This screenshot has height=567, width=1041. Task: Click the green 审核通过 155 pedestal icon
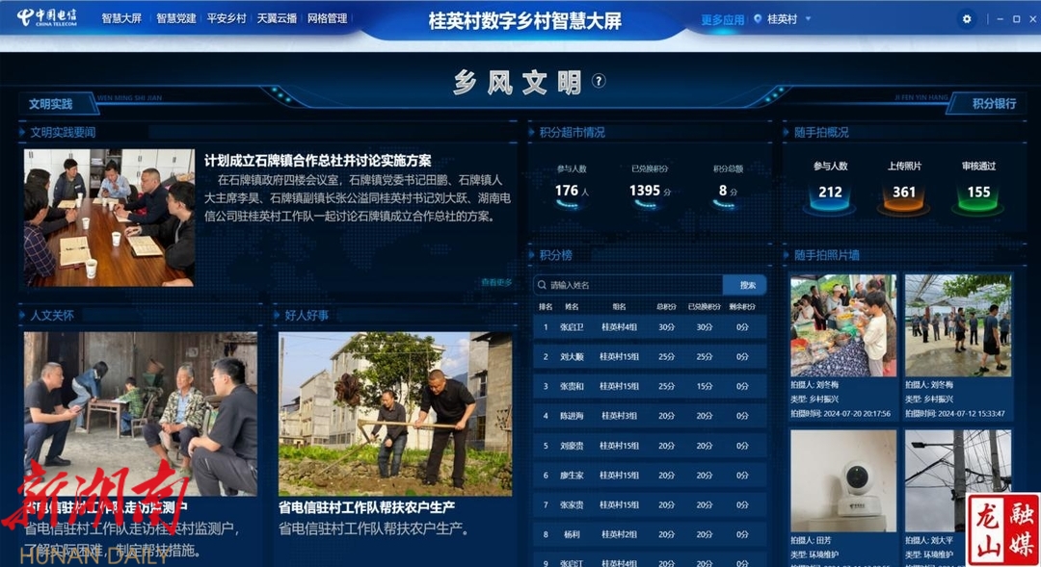tap(978, 193)
